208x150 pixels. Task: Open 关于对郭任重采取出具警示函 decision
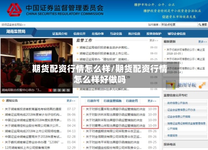tap(116, 109)
